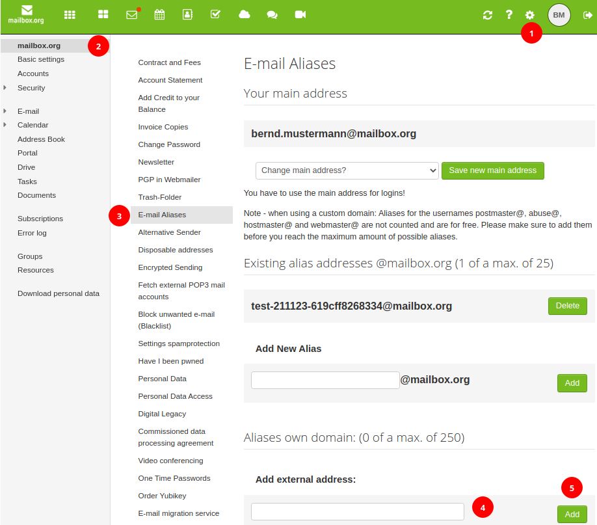597x525 pixels.
Task: Open Subscriptions in the sidebar
Action: [40, 219]
